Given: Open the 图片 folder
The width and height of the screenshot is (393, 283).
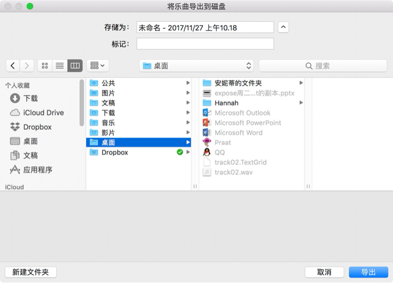Looking at the screenshot, I should click(138, 93).
